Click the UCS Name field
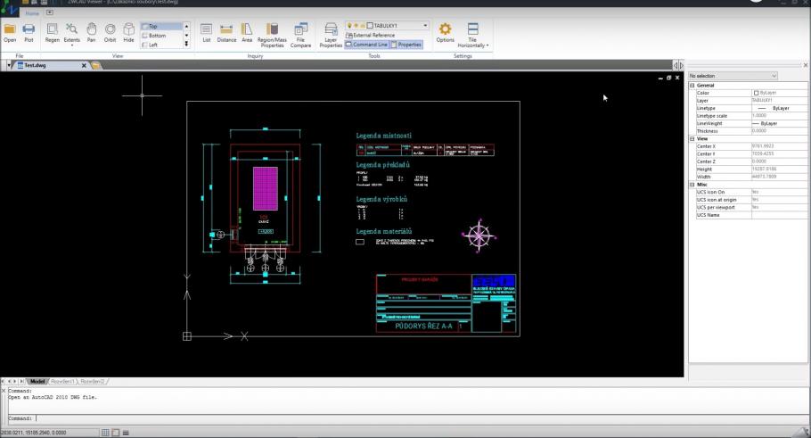 pos(779,215)
